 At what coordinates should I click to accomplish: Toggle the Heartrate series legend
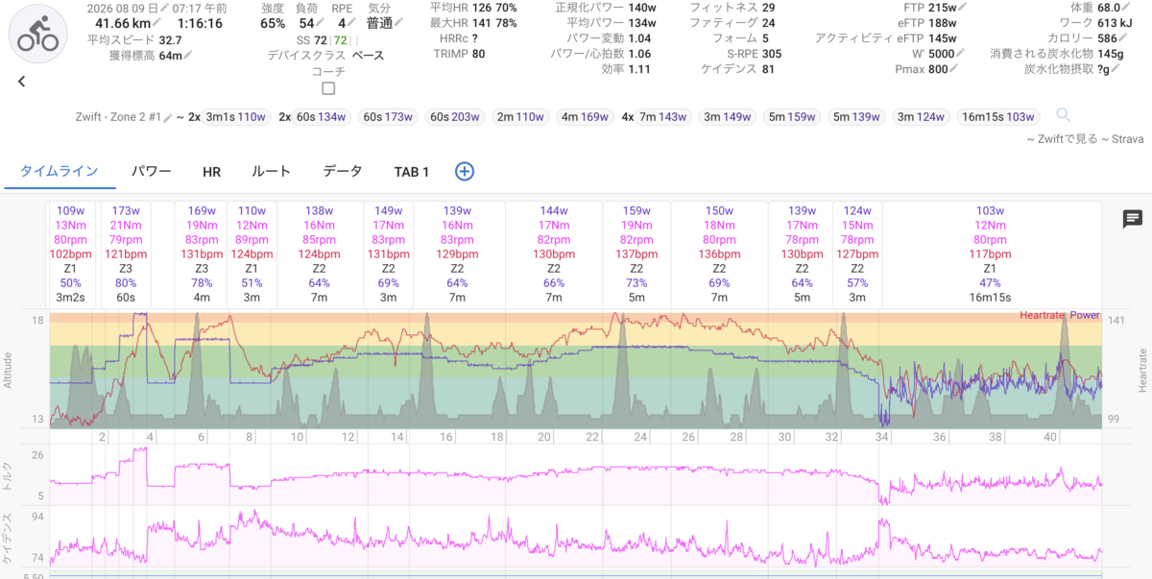[x=1044, y=315]
